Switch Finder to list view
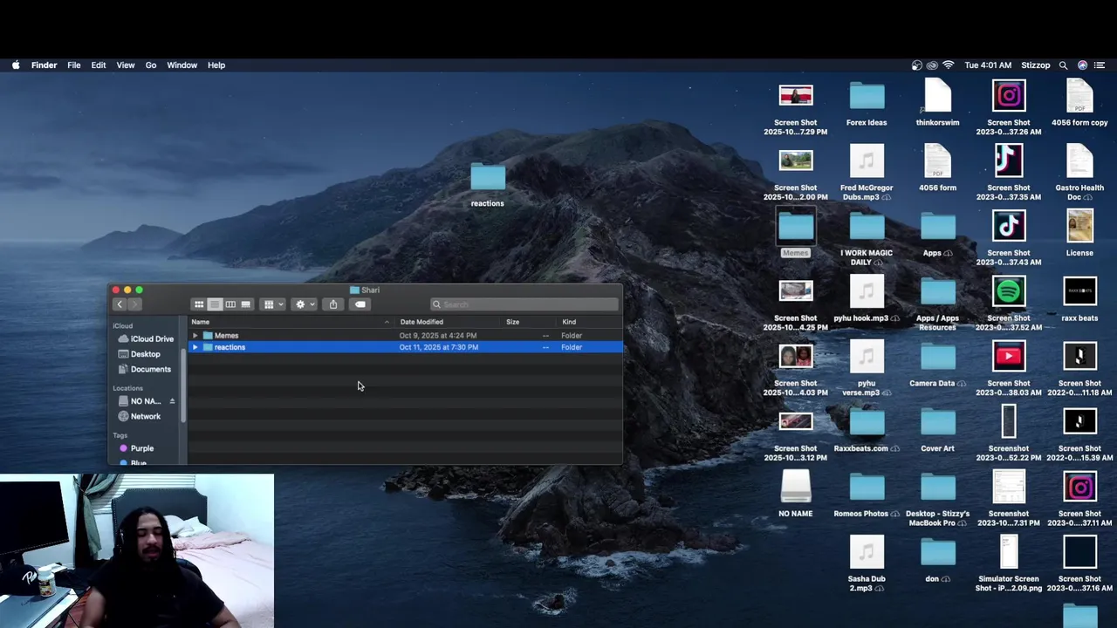The height and width of the screenshot is (628, 1117). 215,304
